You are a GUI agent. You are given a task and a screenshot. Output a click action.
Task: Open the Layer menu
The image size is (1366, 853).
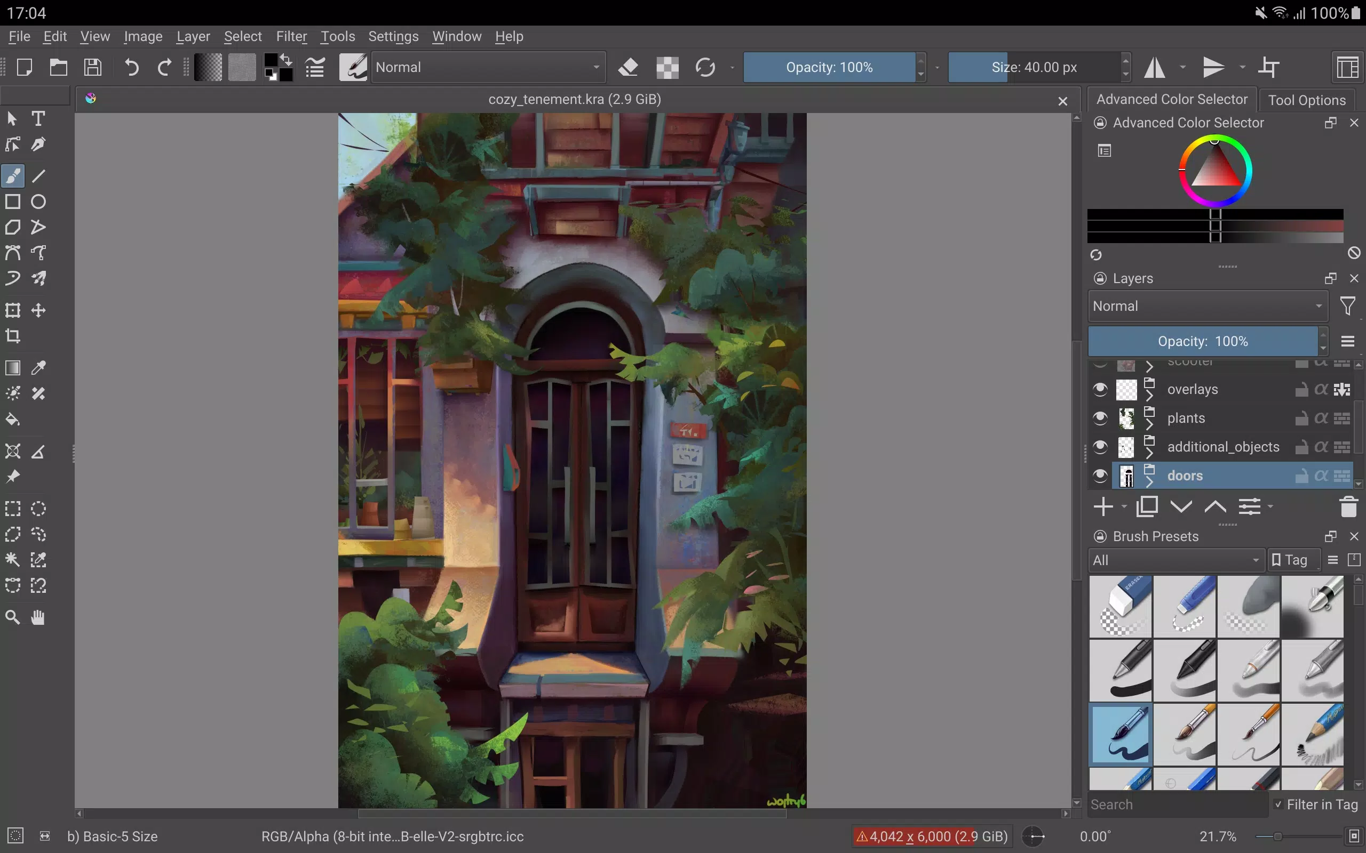pos(193,36)
